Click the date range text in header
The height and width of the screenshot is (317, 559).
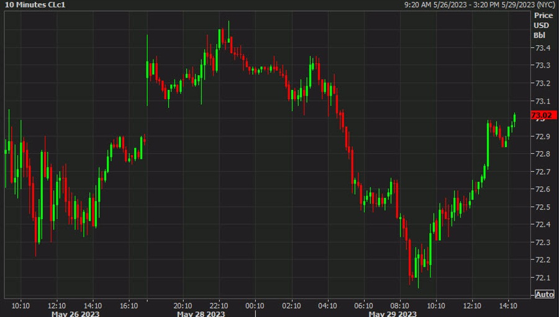[479, 5]
